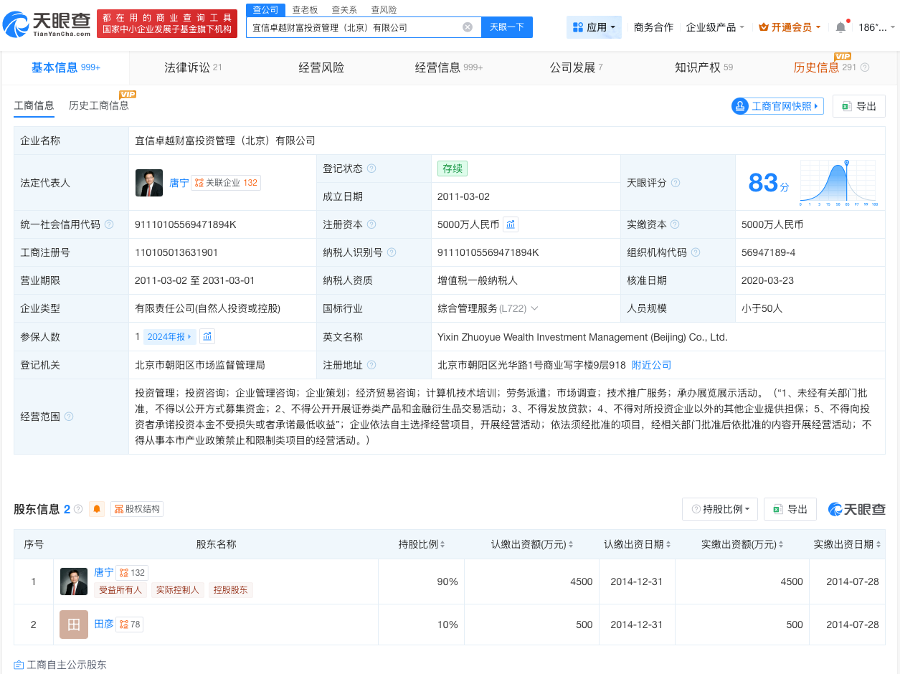
Task: Sort by 持股比例 column arrows
Action: (442, 545)
